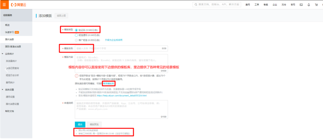The height and width of the screenshot is (139, 323).
Task: Open the help.aliyun.com document link
Action: pyautogui.click(x=122, y=96)
